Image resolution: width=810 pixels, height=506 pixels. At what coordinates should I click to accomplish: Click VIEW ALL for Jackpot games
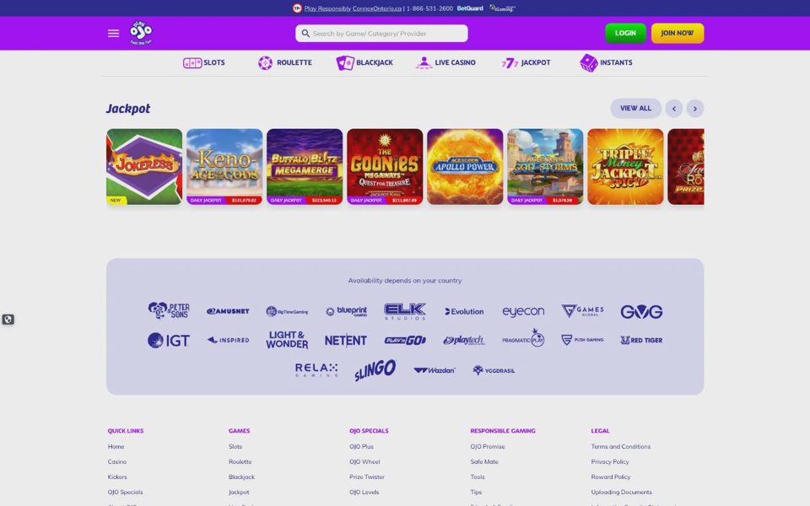point(635,109)
